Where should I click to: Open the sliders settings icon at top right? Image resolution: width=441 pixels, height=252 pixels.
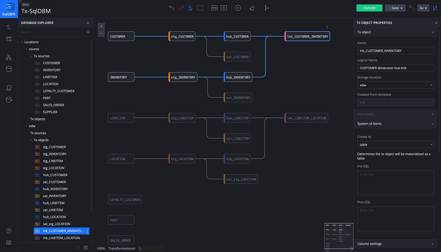(x=435, y=8)
